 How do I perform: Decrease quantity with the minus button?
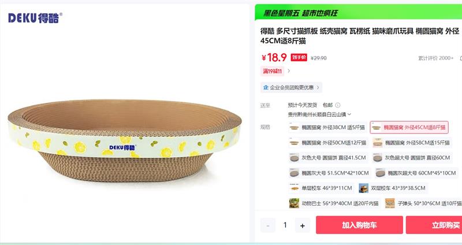pyautogui.click(x=268, y=225)
